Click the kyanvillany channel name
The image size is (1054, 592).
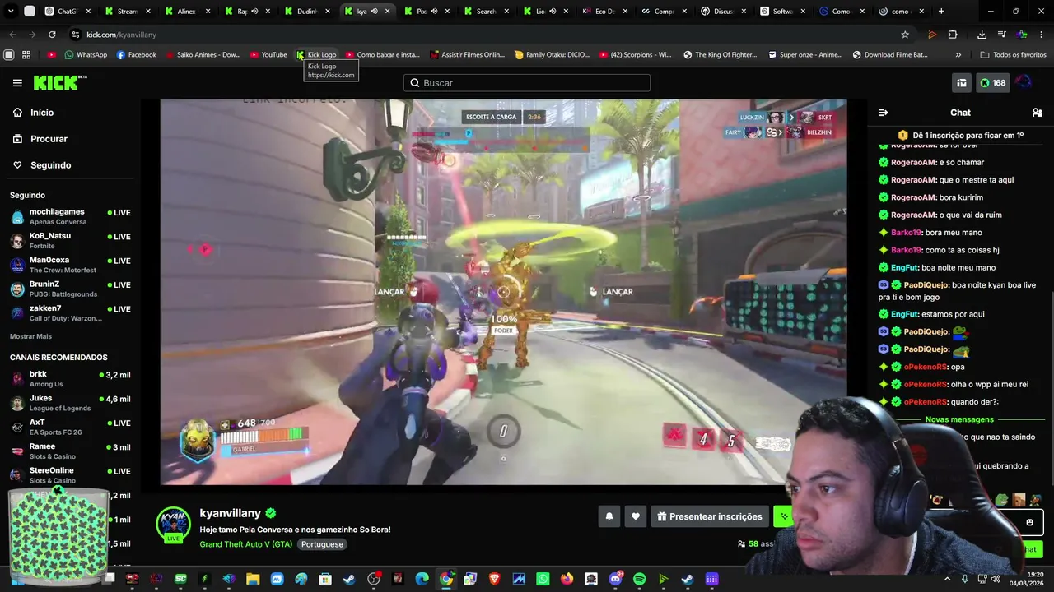pyautogui.click(x=230, y=513)
